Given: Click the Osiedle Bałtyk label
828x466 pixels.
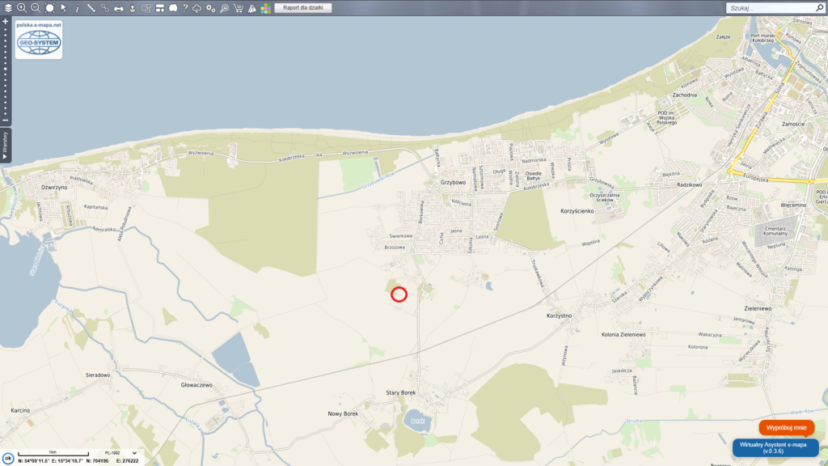Looking at the screenshot, I should tap(534, 176).
